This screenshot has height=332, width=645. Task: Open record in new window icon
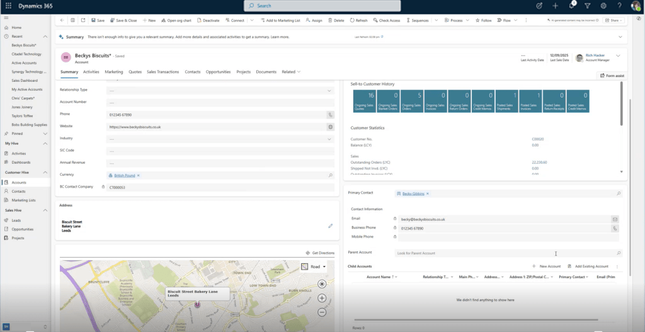(83, 20)
